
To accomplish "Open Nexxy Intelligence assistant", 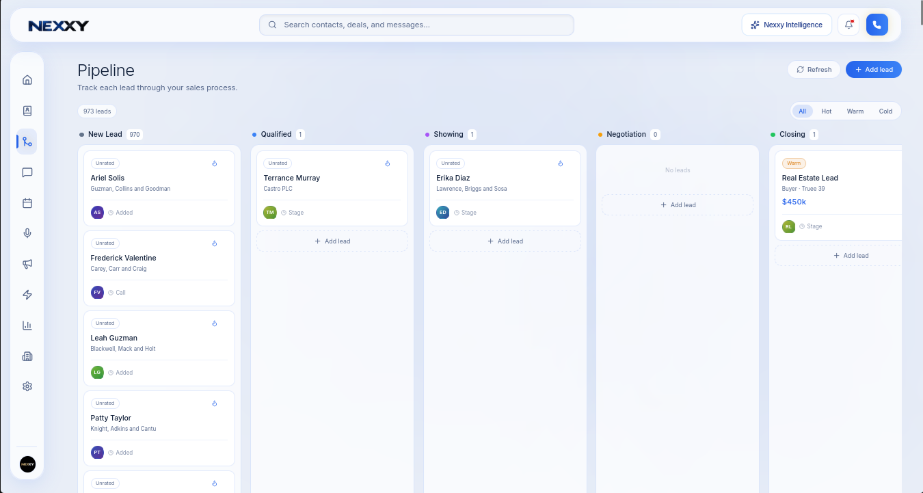I will coord(787,25).
